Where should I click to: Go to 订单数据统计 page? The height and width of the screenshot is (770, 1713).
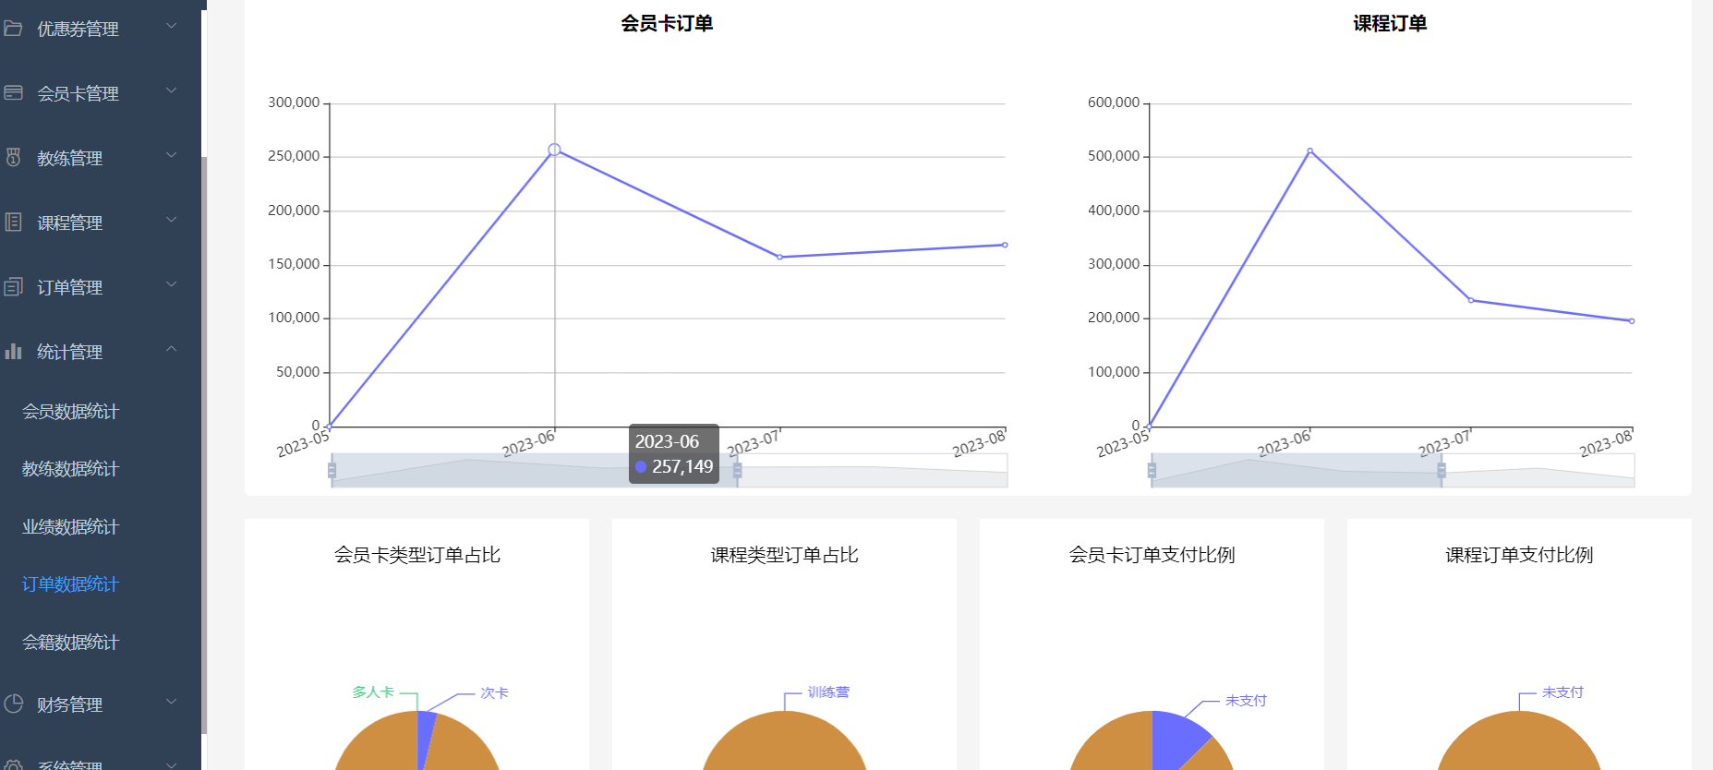pos(70,584)
